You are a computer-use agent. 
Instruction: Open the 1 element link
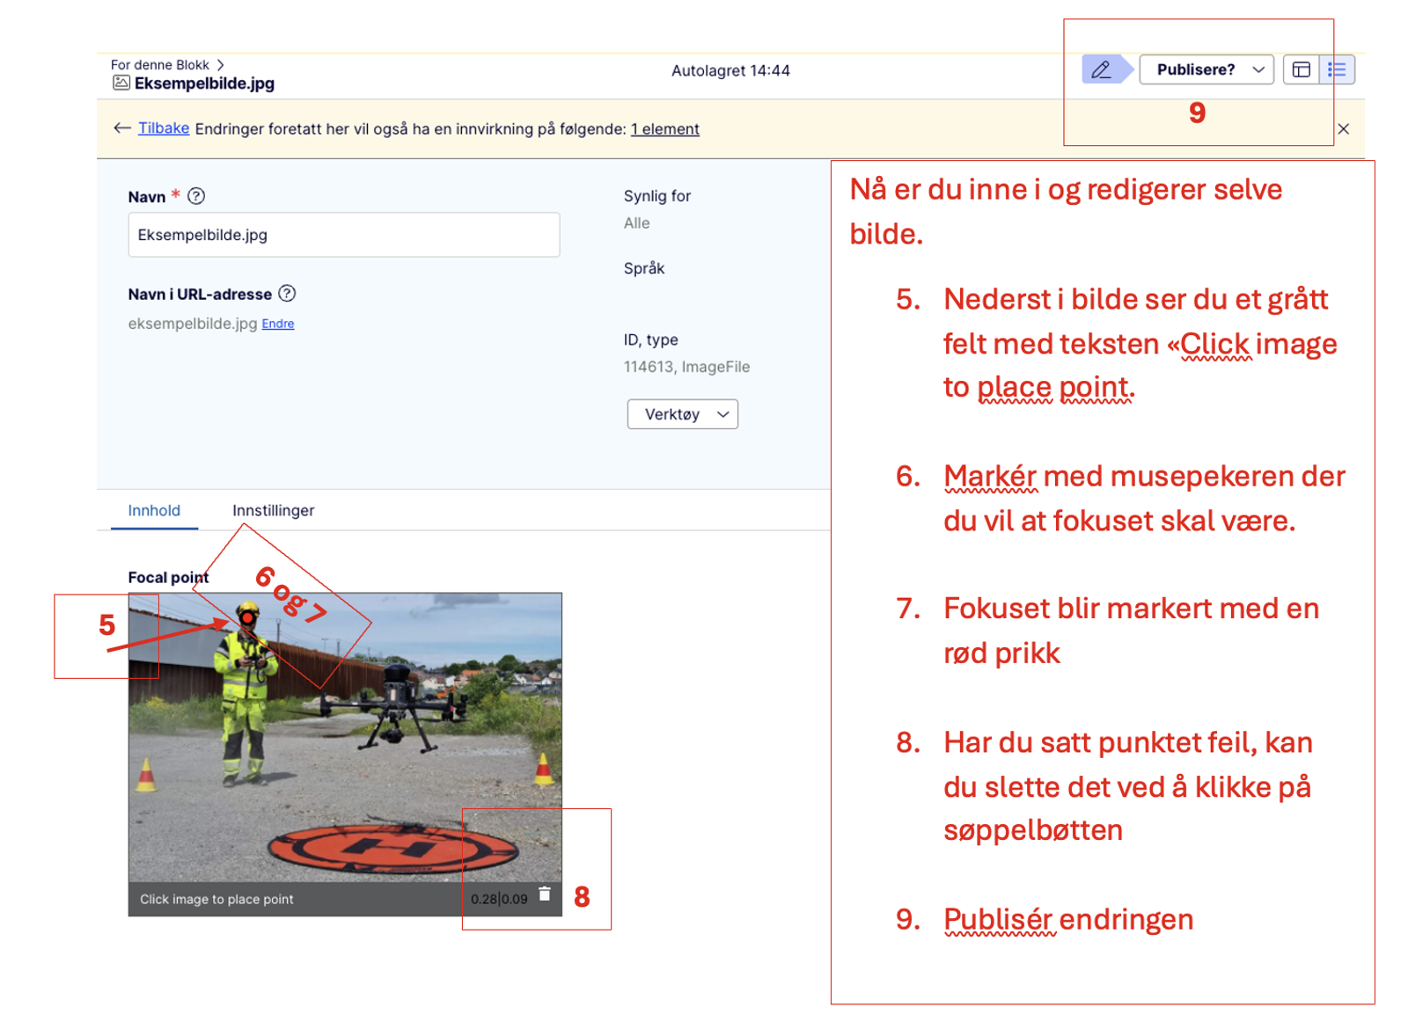664,129
